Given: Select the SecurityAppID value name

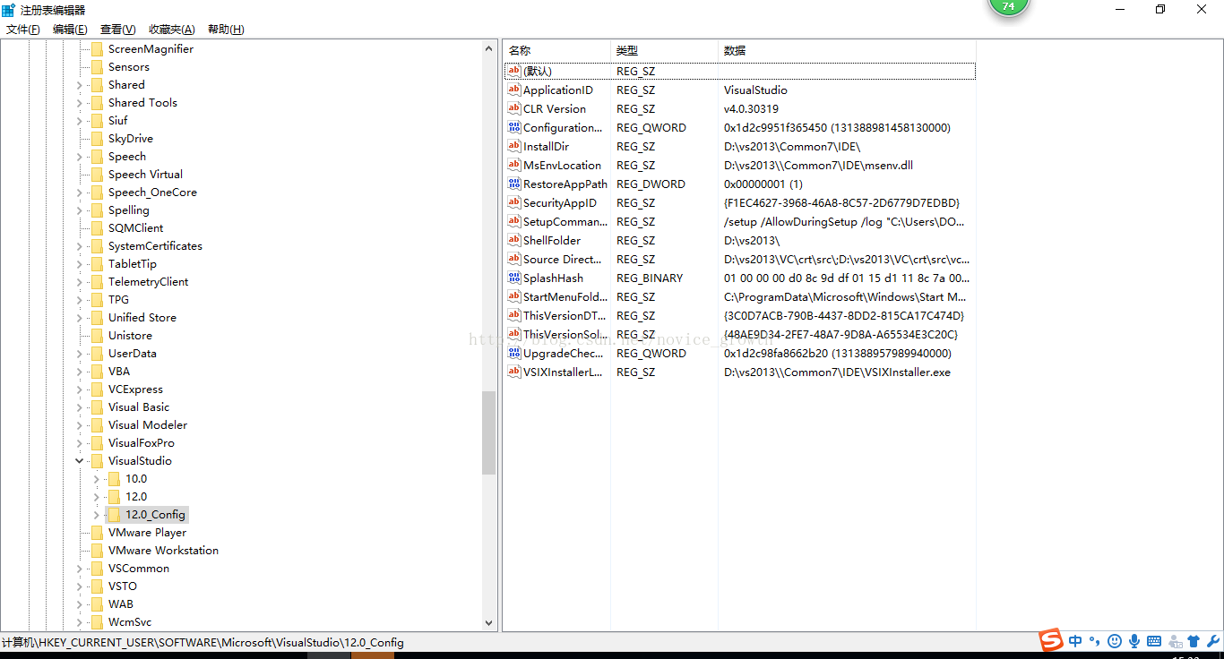Looking at the screenshot, I should pyautogui.click(x=559, y=202).
